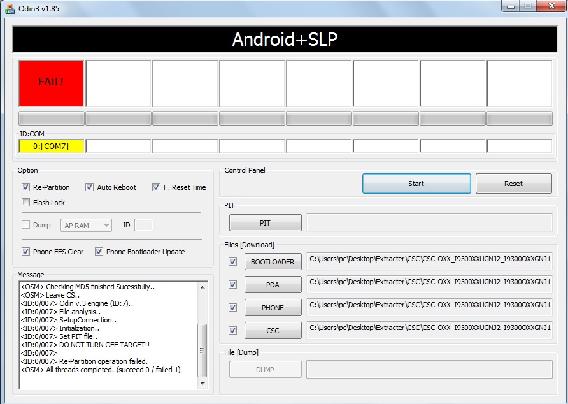Tick the Dump checkbox

[25, 225]
